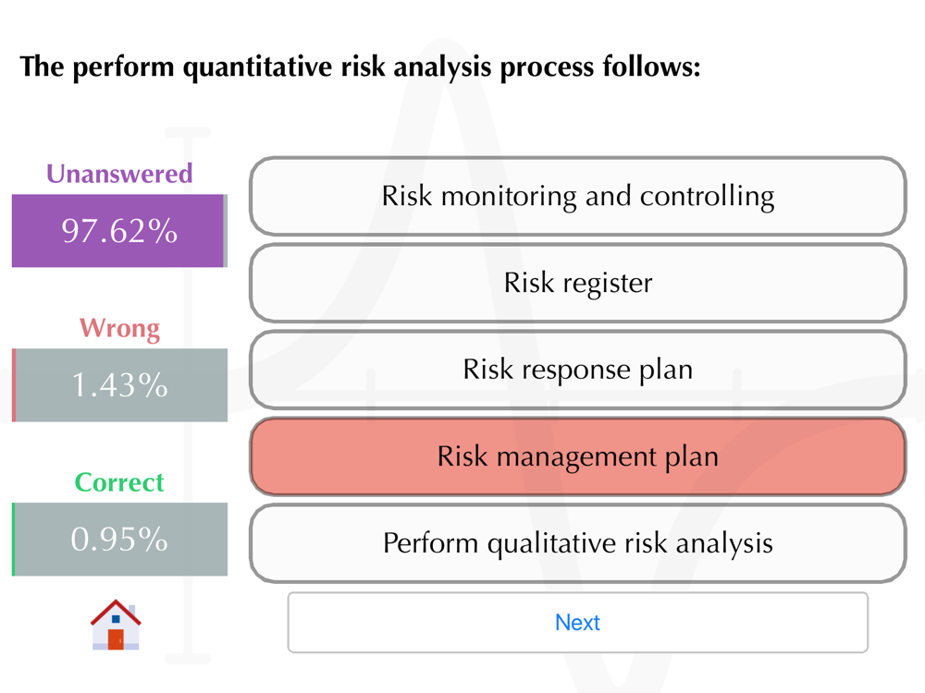Screen dimensions: 925x693
Task: Go to the home screen via house icon
Action: pyautogui.click(x=116, y=625)
